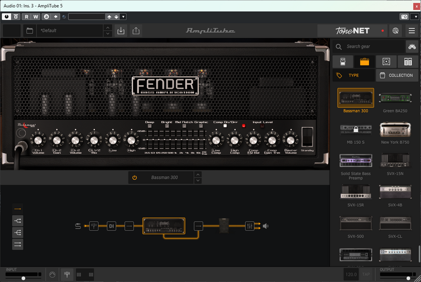Toggle Write automation W button
The width and height of the screenshot is (421, 282).
(35, 17)
